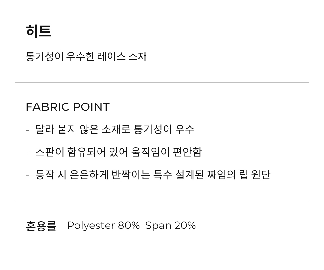Click the divider line above FABRIC POINT
The width and height of the screenshot is (324, 270).
162,82
